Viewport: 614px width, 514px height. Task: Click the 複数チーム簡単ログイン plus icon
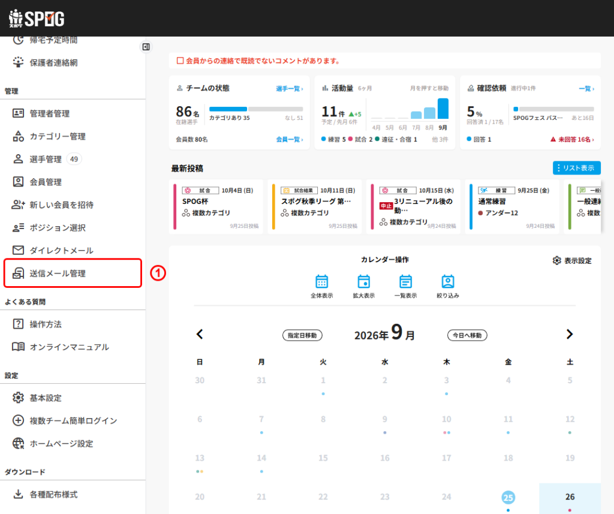click(x=18, y=420)
